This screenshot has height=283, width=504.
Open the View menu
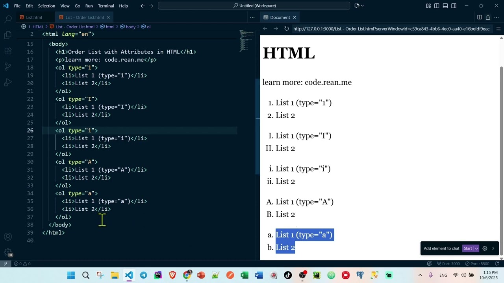click(x=65, y=6)
